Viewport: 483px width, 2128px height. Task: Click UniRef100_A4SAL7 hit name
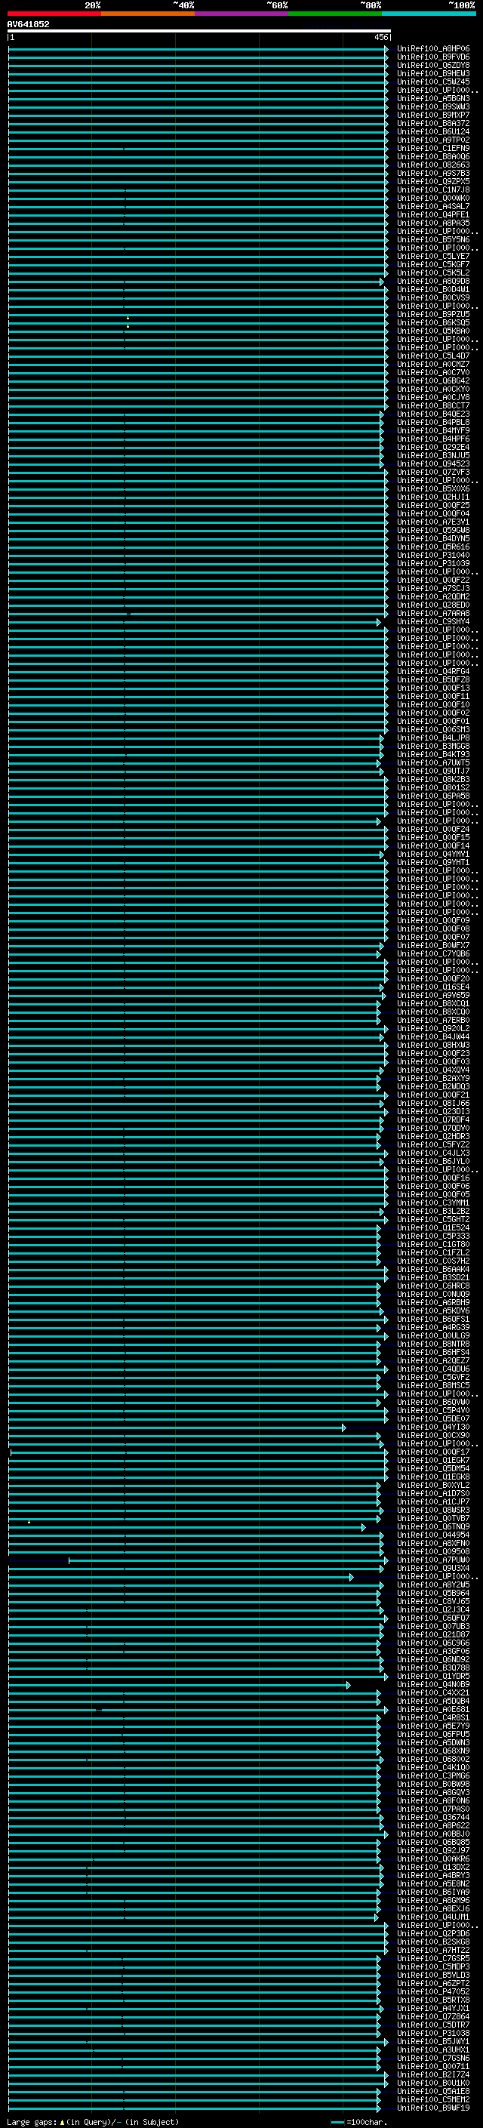[x=433, y=207]
